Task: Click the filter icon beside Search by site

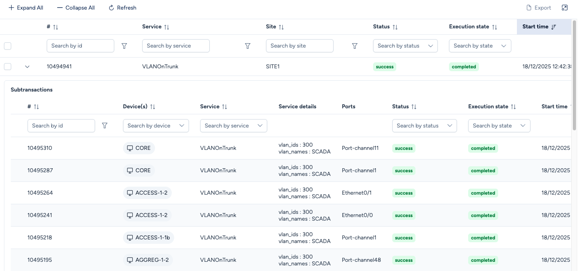Action: pyautogui.click(x=355, y=46)
